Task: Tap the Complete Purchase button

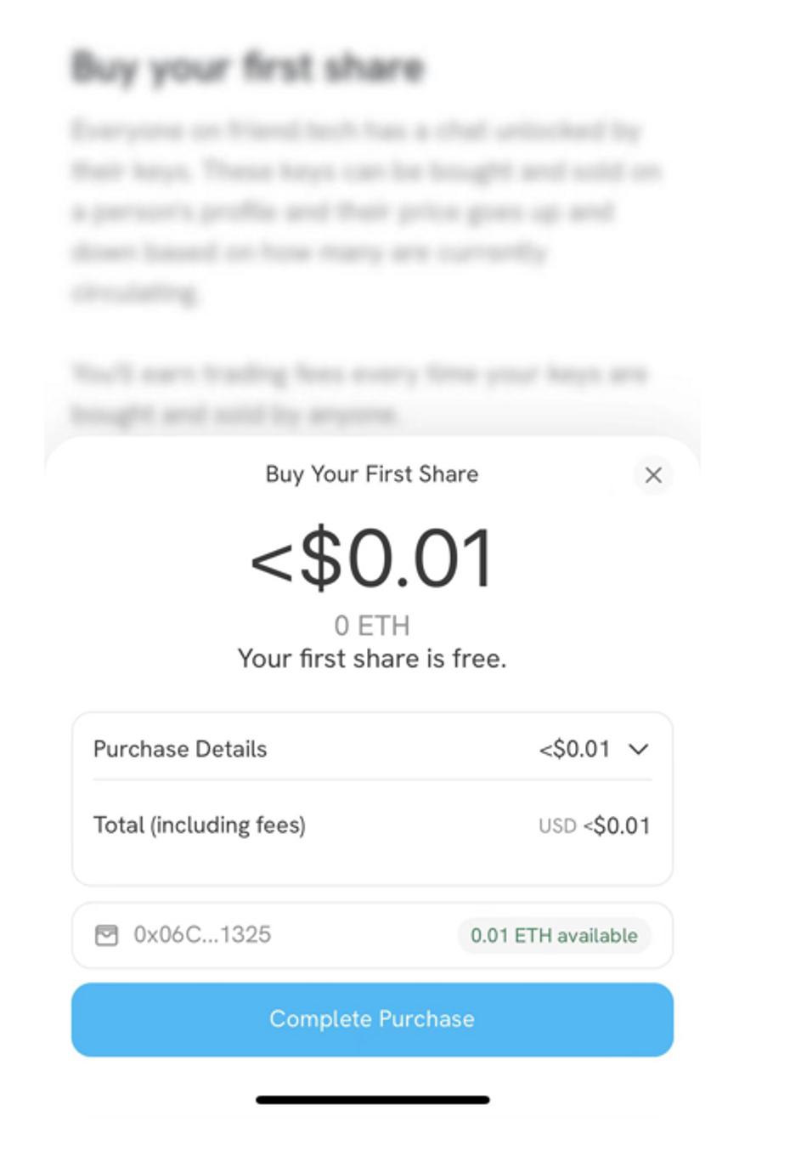Action: [372, 1019]
